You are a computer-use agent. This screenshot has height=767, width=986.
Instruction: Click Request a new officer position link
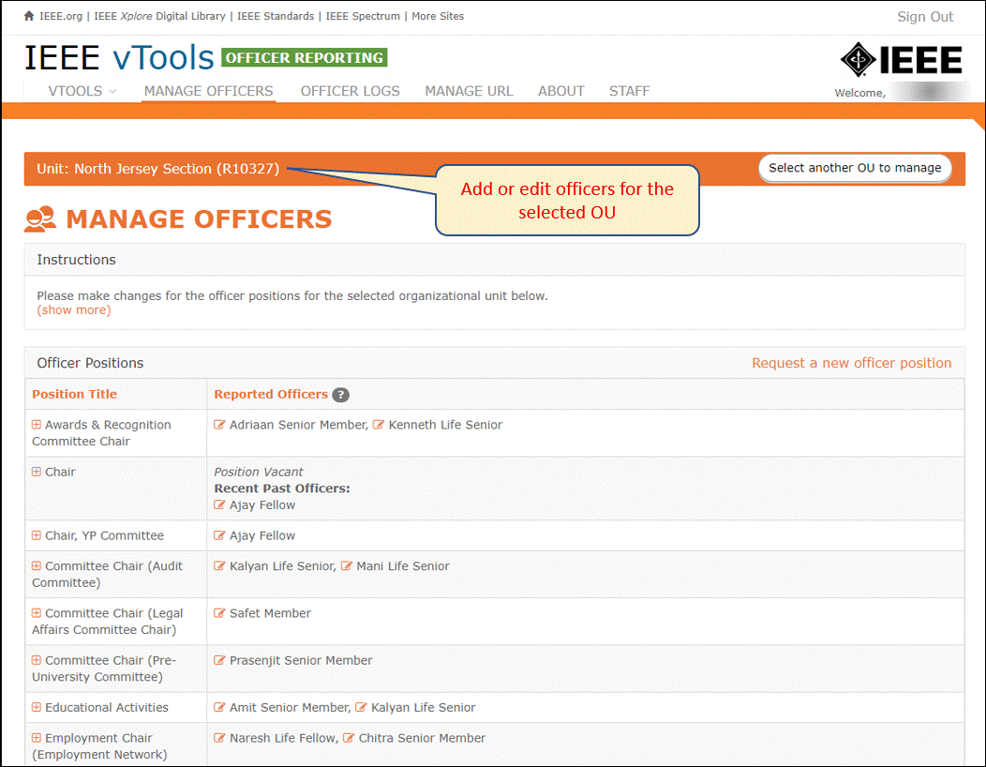[x=851, y=363]
